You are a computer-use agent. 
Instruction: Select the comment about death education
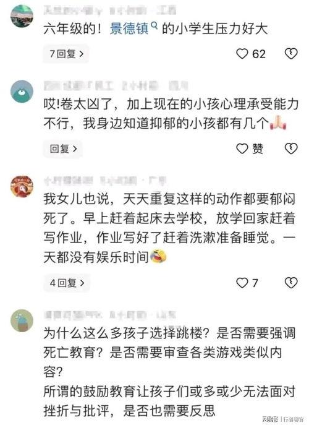pos(169,372)
